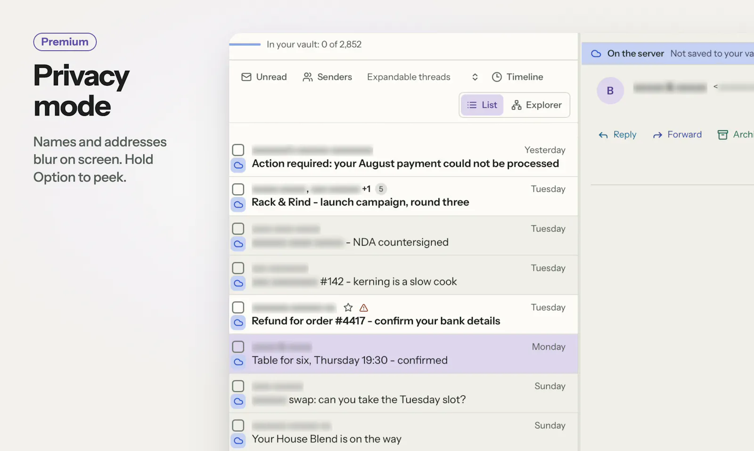
Task: Click the +1 participants indicator
Action: click(x=366, y=189)
